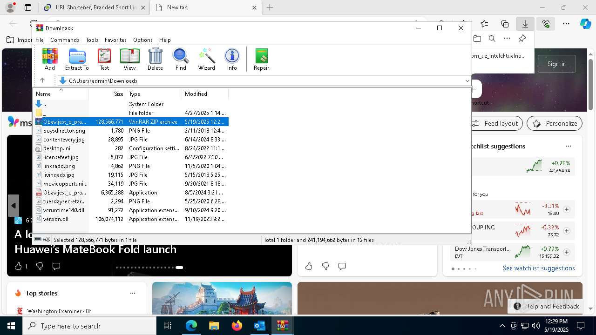Show archive Info

point(232,59)
